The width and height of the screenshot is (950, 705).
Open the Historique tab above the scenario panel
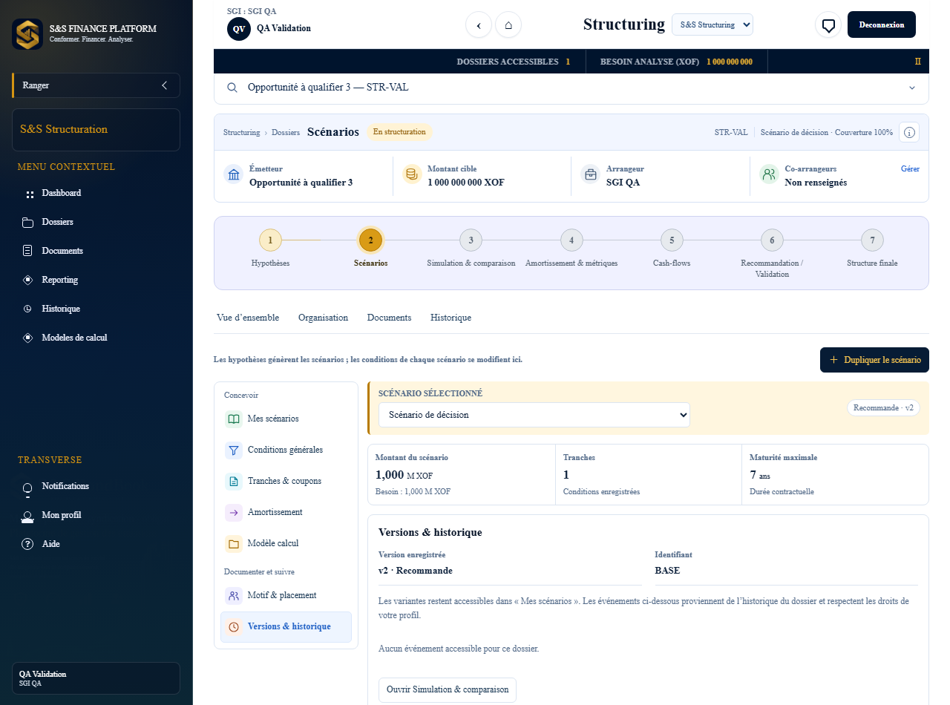pyautogui.click(x=451, y=318)
